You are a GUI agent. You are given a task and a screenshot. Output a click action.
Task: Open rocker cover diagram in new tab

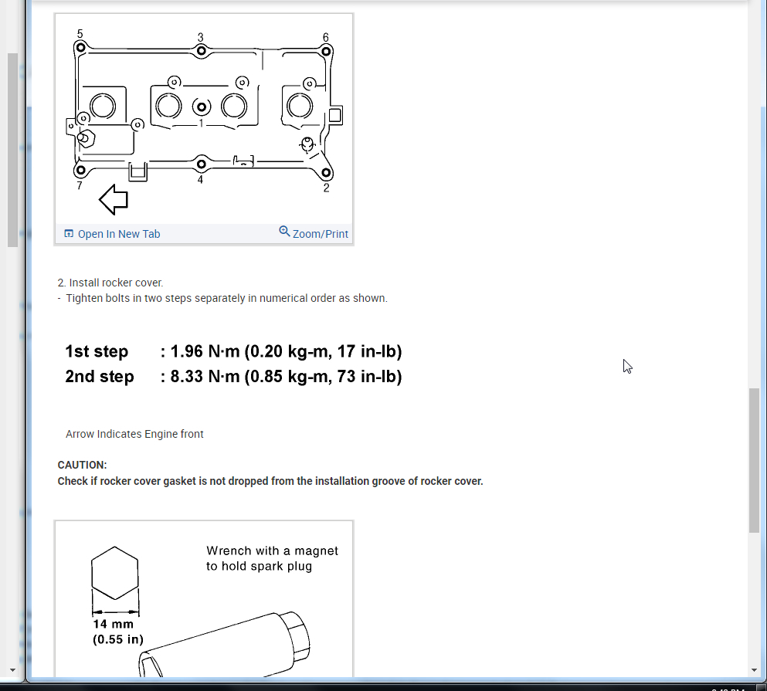pyautogui.click(x=119, y=234)
